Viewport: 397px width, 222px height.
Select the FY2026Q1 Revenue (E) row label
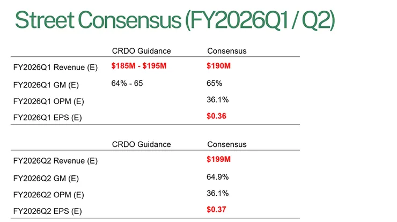[x=55, y=67]
